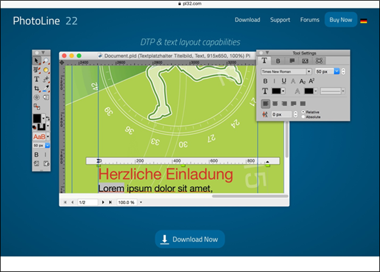This screenshot has height=272, width=380.
Task: Click the Buy Now button
Action: click(341, 19)
